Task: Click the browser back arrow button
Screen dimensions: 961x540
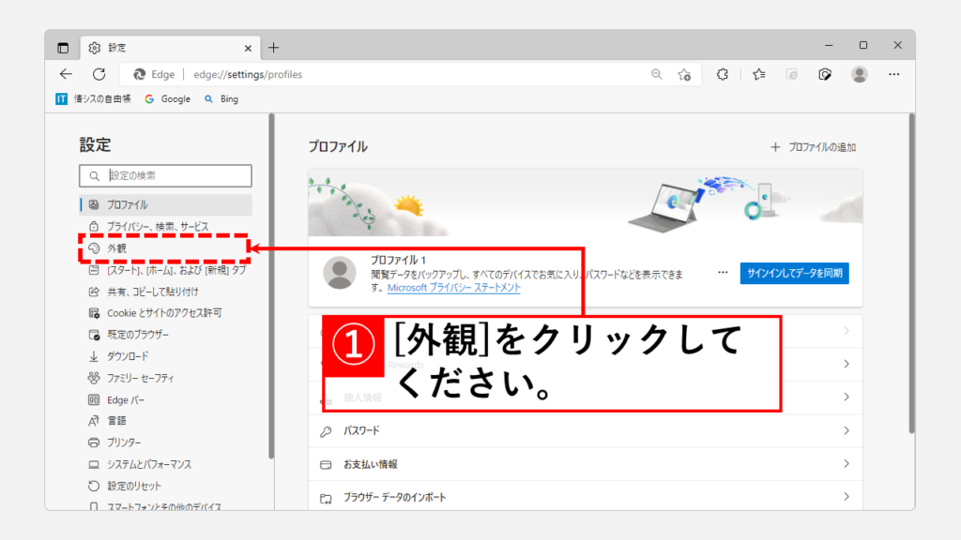Action: point(66,74)
